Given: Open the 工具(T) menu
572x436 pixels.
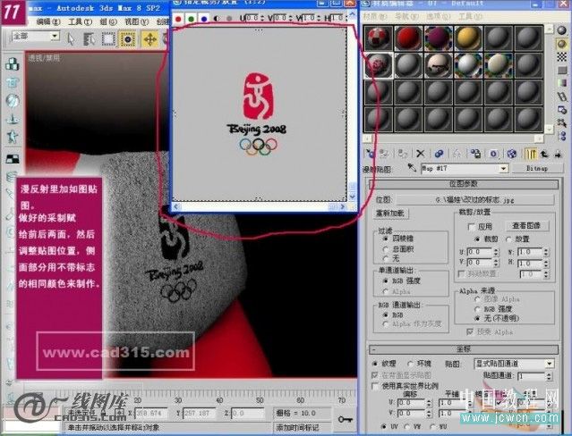Looking at the screenshot, I should click(x=80, y=21).
